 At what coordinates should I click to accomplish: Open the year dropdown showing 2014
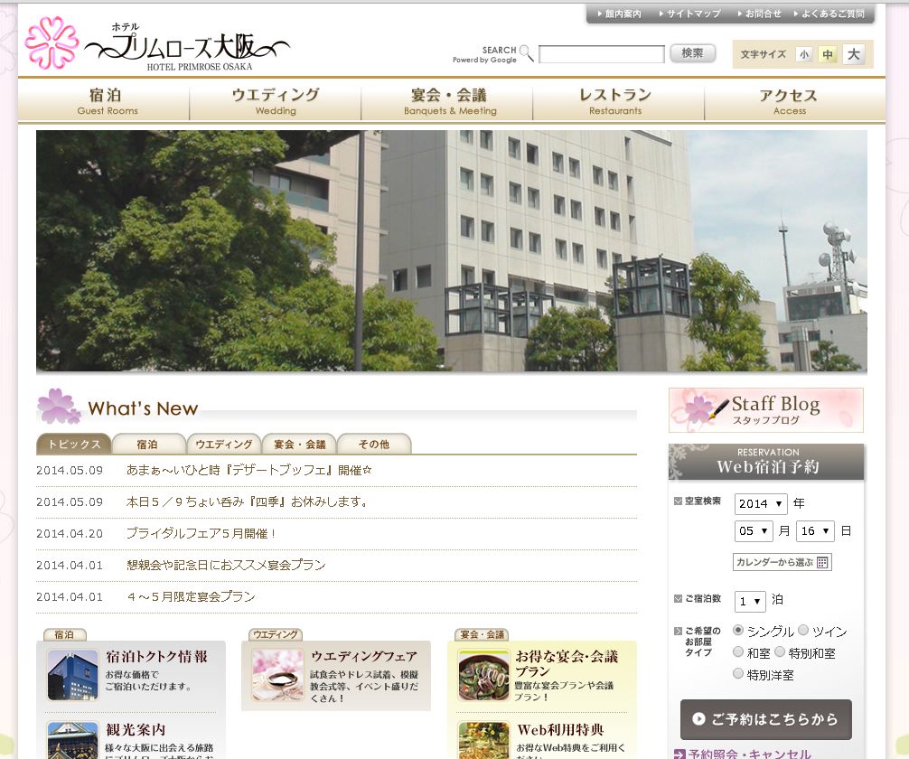click(x=760, y=503)
